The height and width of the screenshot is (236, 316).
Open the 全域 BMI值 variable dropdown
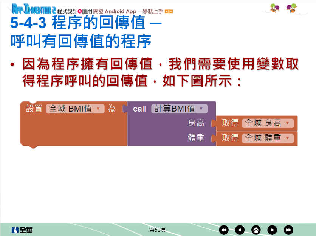98,109
